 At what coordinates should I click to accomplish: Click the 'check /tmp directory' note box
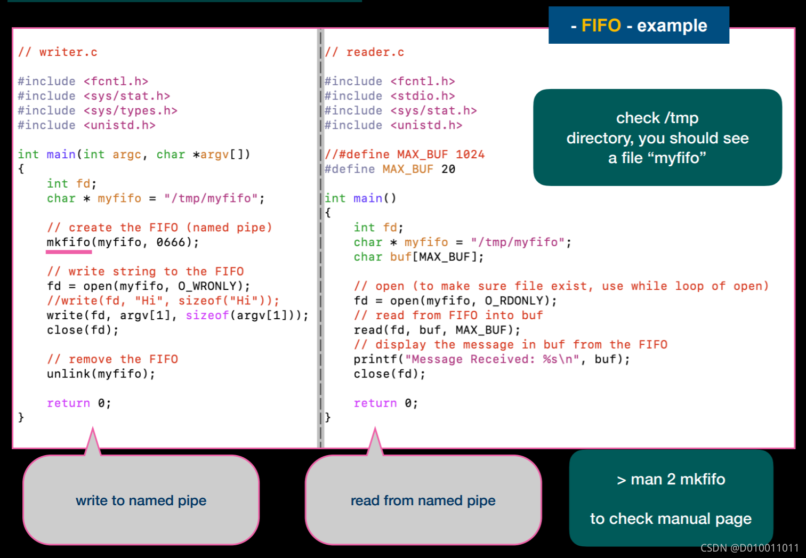pyautogui.click(x=657, y=138)
